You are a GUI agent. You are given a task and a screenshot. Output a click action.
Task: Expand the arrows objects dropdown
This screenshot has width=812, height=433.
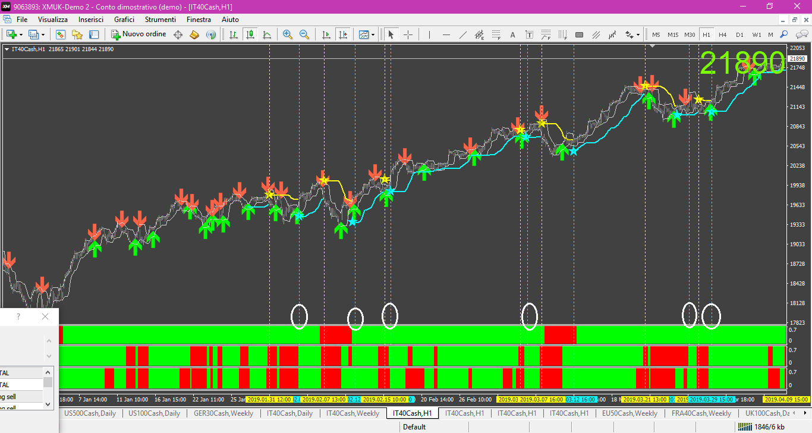point(638,34)
